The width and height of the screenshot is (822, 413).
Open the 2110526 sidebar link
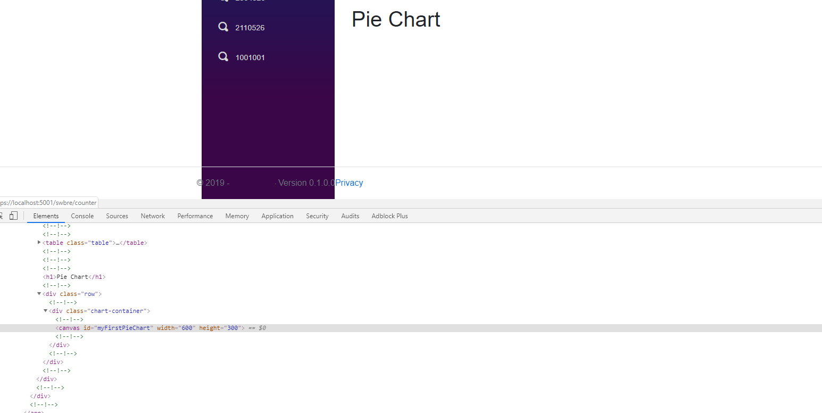(250, 28)
